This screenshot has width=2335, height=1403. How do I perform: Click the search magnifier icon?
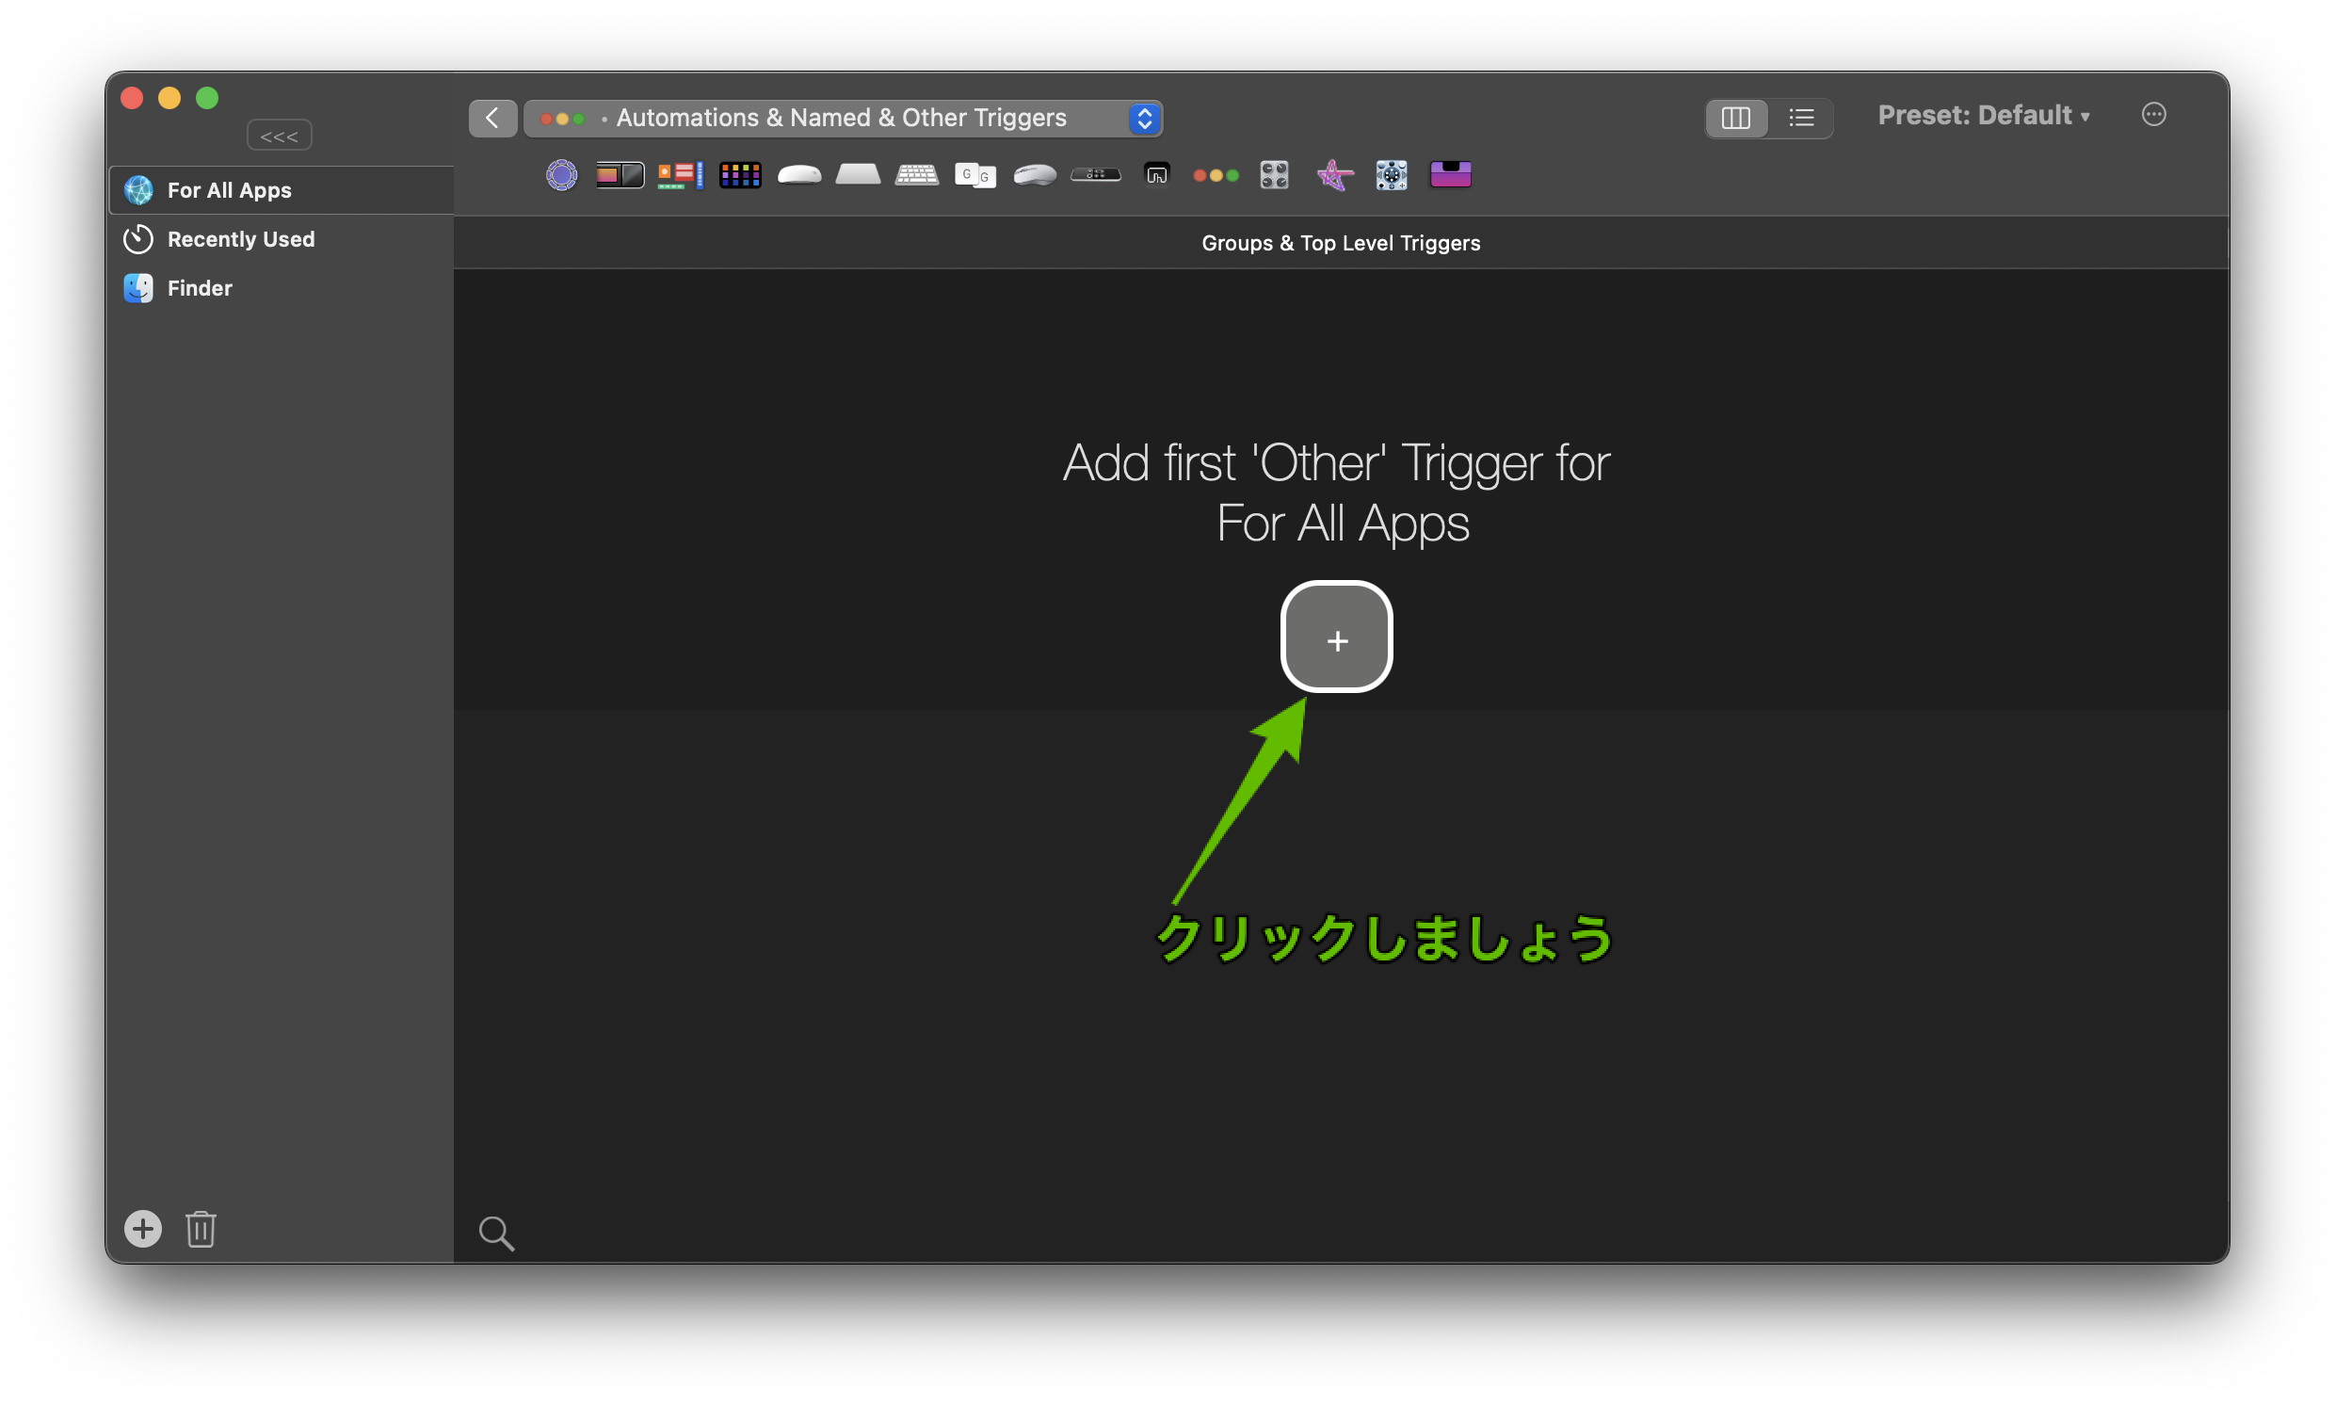[496, 1233]
